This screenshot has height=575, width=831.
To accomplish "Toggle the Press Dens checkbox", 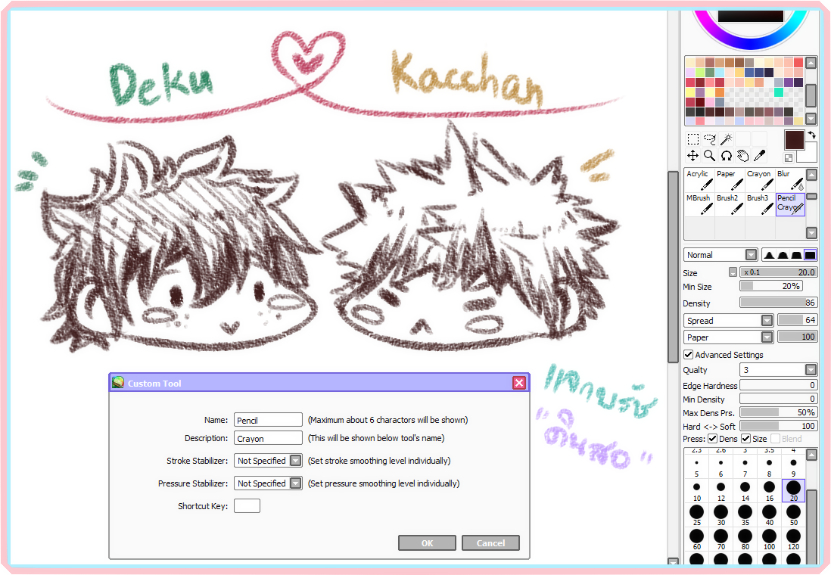I will pyautogui.click(x=713, y=439).
